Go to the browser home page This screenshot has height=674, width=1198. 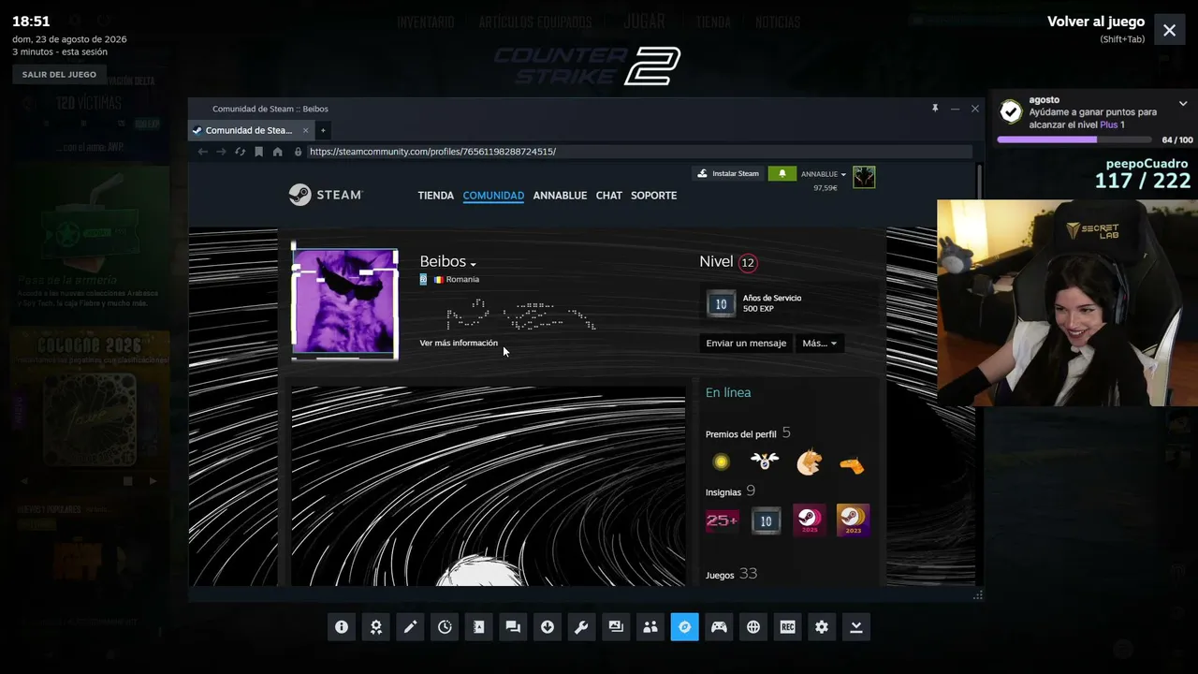coord(278,152)
